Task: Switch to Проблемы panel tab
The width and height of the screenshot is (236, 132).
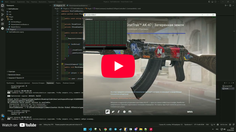Action: [10, 83]
